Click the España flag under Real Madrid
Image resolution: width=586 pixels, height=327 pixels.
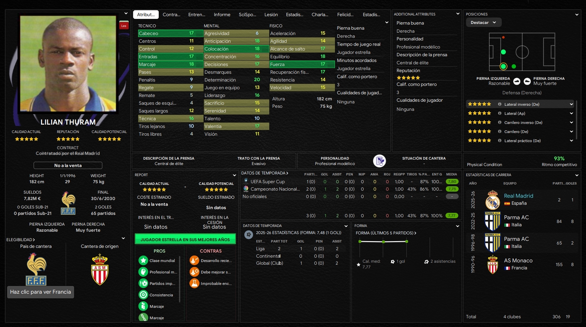pyautogui.click(x=507, y=203)
